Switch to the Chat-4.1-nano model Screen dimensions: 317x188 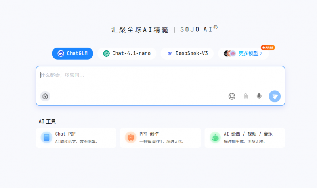131,54
